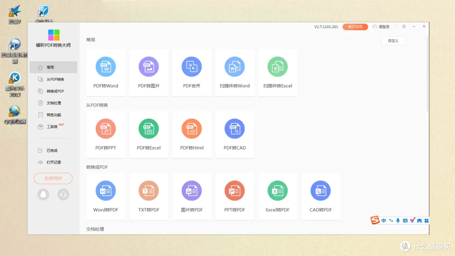Open the PDF转图片 tool
Image resolution: width=455 pixels, height=256 pixels.
pos(149,72)
